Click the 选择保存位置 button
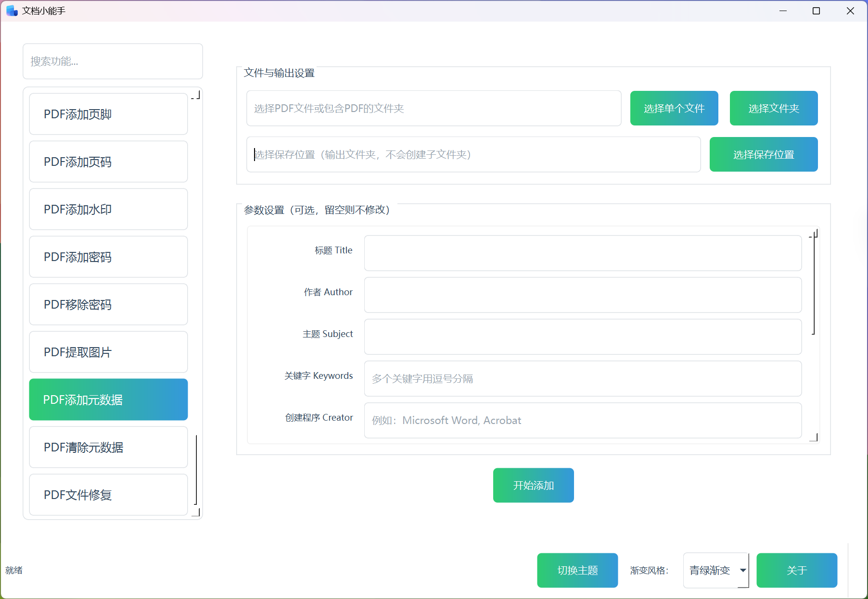868x599 pixels. click(x=763, y=154)
